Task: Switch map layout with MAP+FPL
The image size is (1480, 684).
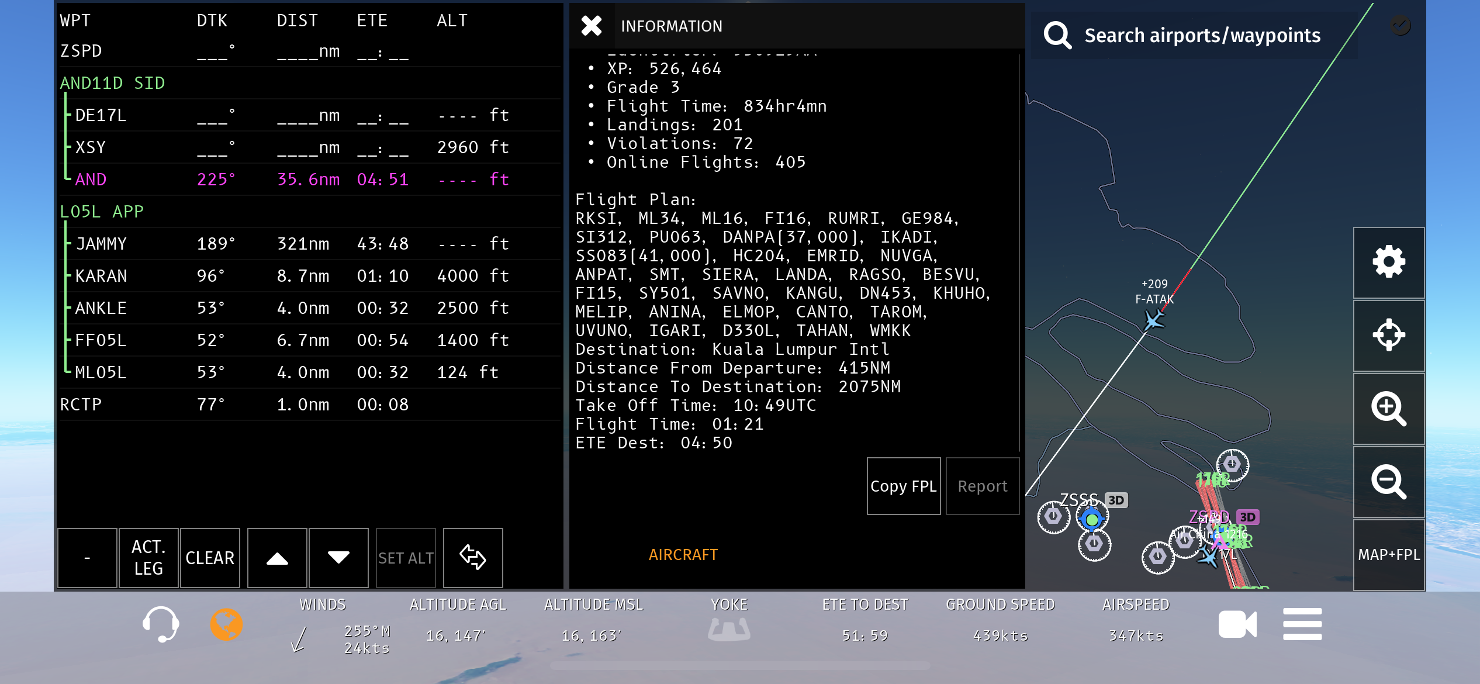Action: [1388, 554]
